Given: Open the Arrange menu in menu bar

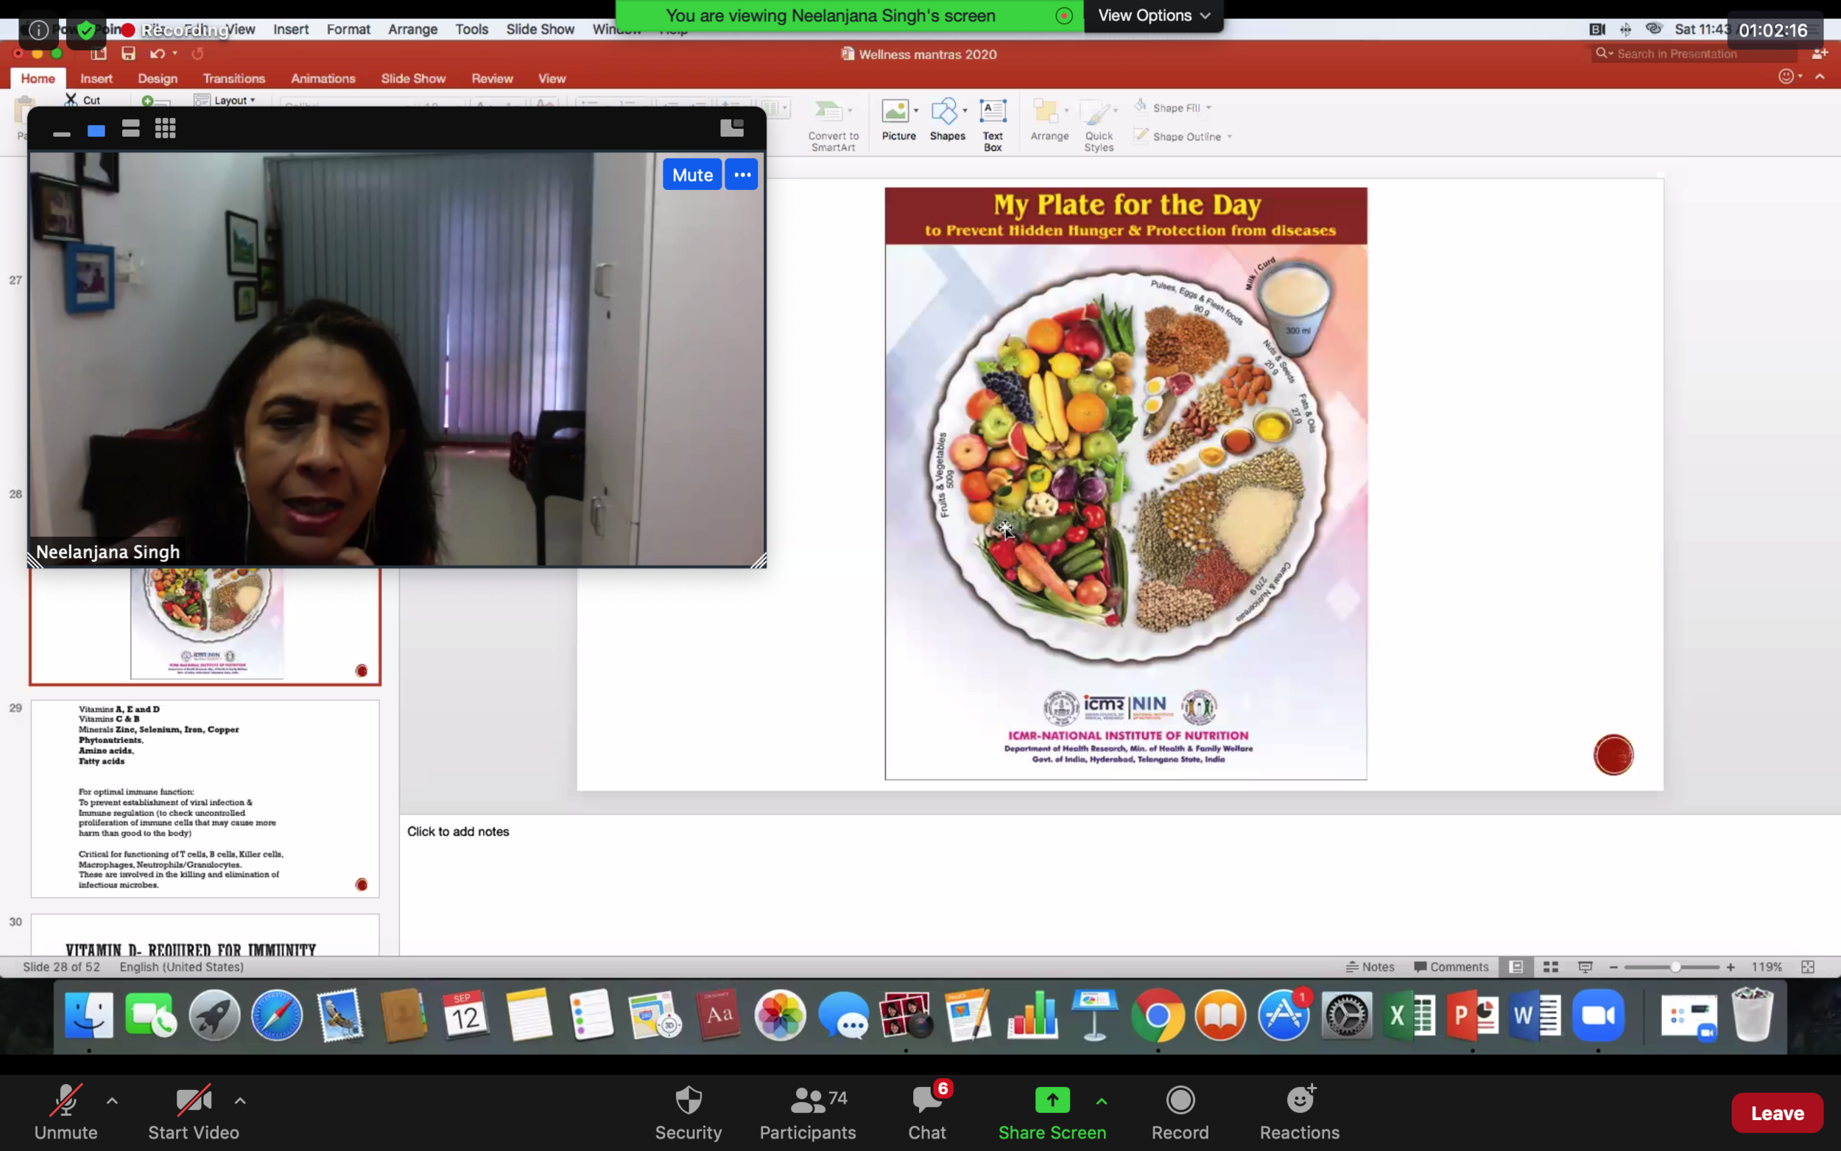Looking at the screenshot, I should pyautogui.click(x=412, y=29).
